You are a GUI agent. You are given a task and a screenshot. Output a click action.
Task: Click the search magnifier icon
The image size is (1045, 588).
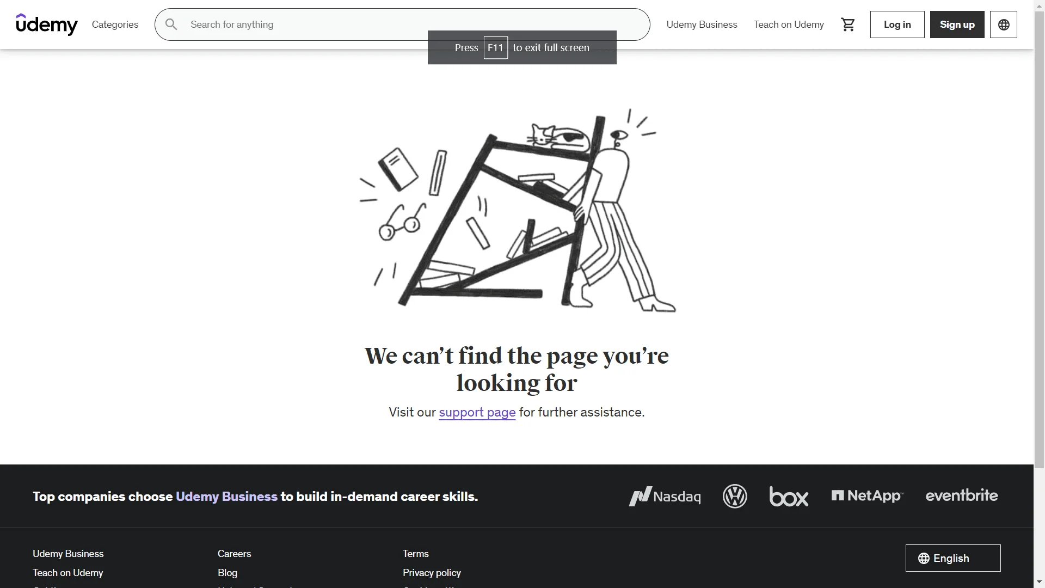click(171, 24)
